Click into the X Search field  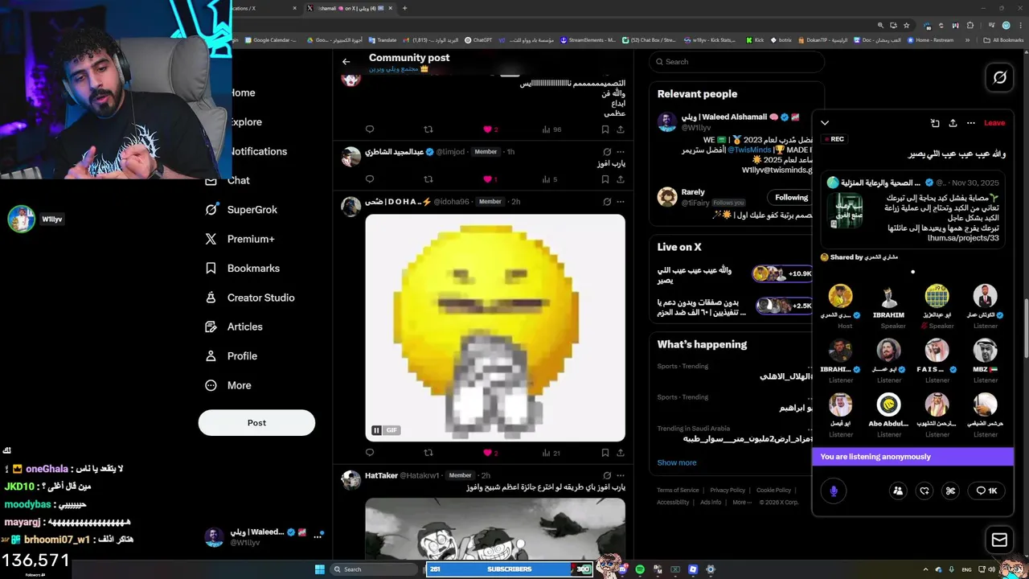(736, 61)
